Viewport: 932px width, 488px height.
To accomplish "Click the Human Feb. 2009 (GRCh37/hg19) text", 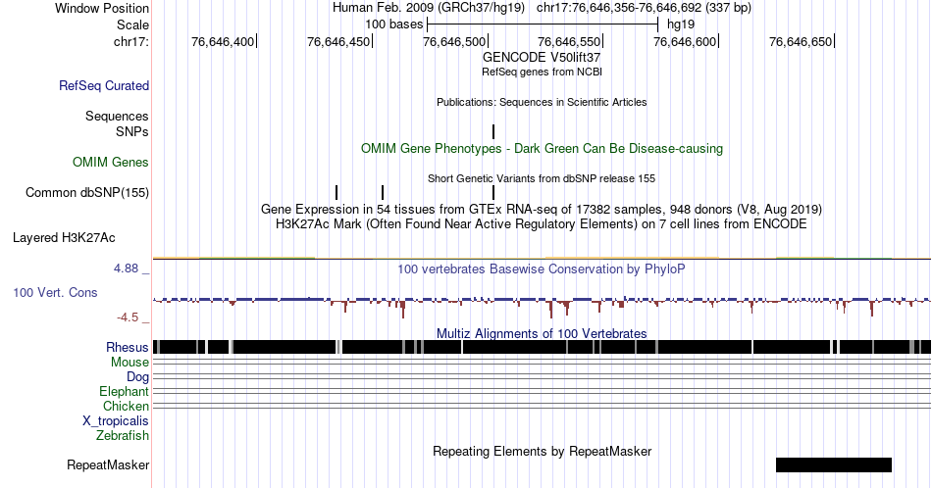I will [x=429, y=8].
